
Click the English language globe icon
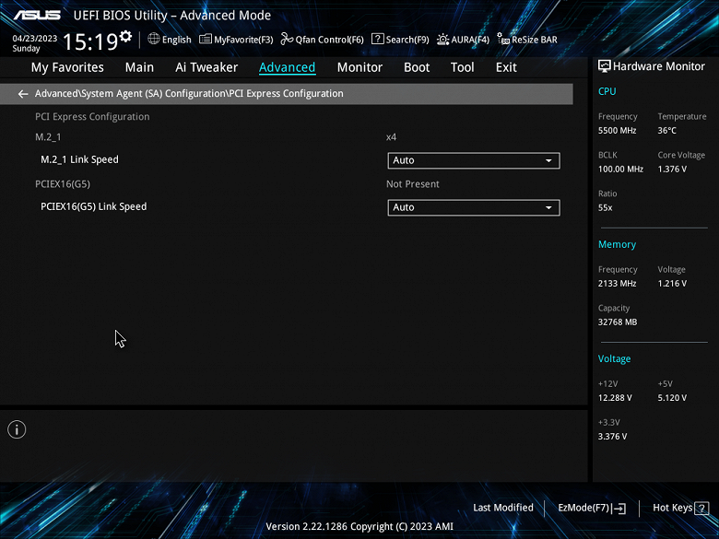click(154, 39)
